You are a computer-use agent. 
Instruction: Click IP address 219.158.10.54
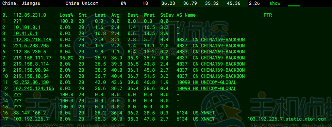click(31, 76)
